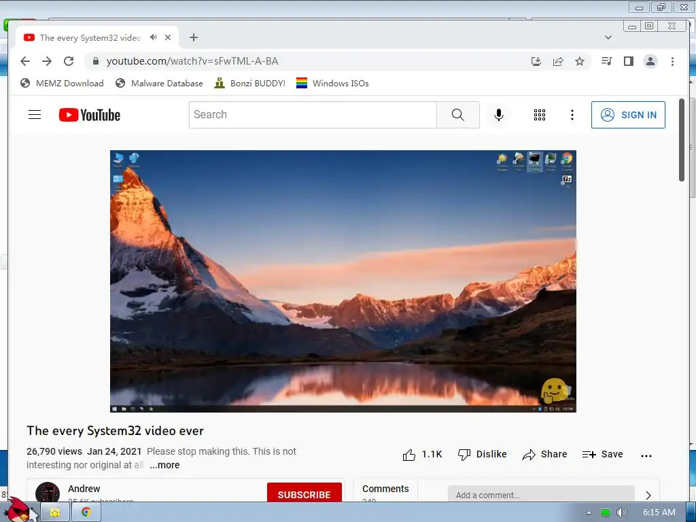The width and height of the screenshot is (696, 522).
Task: Go back with the browser back arrow
Action: [x=25, y=61]
